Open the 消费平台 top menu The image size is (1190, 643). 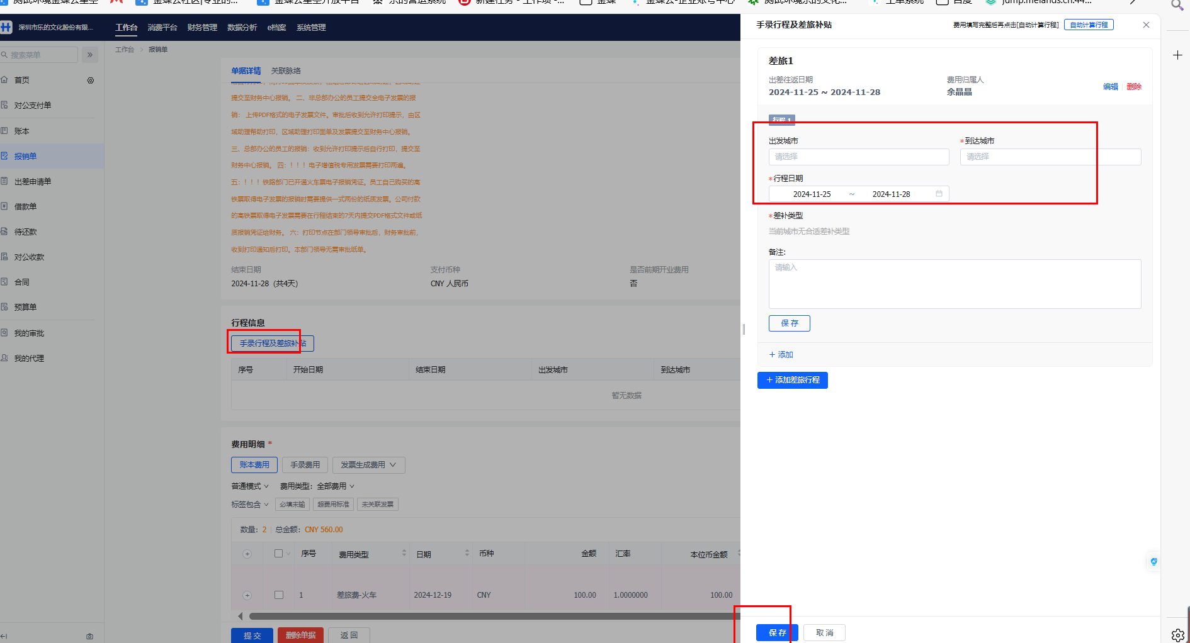click(162, 28)
